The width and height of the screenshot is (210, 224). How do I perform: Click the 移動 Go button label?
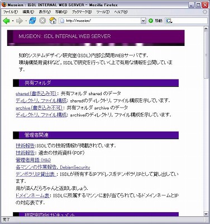[159, 21]
